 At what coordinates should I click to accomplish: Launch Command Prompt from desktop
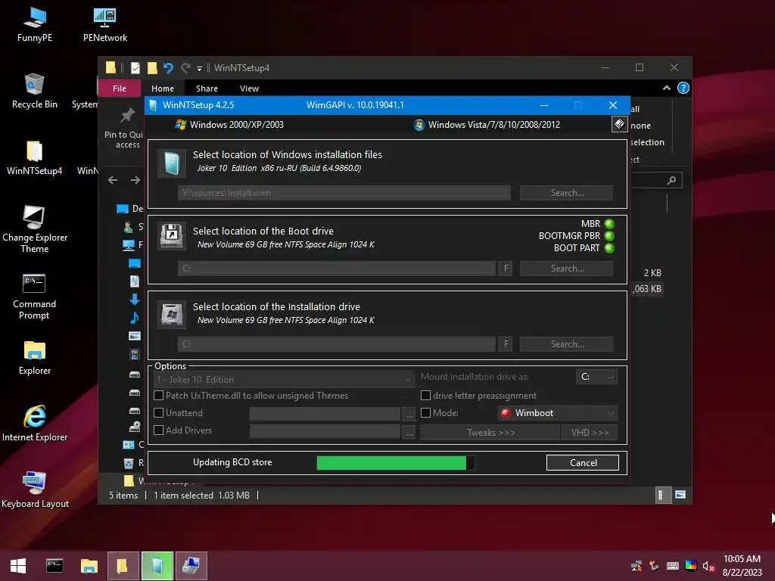(x=34, y=297)
